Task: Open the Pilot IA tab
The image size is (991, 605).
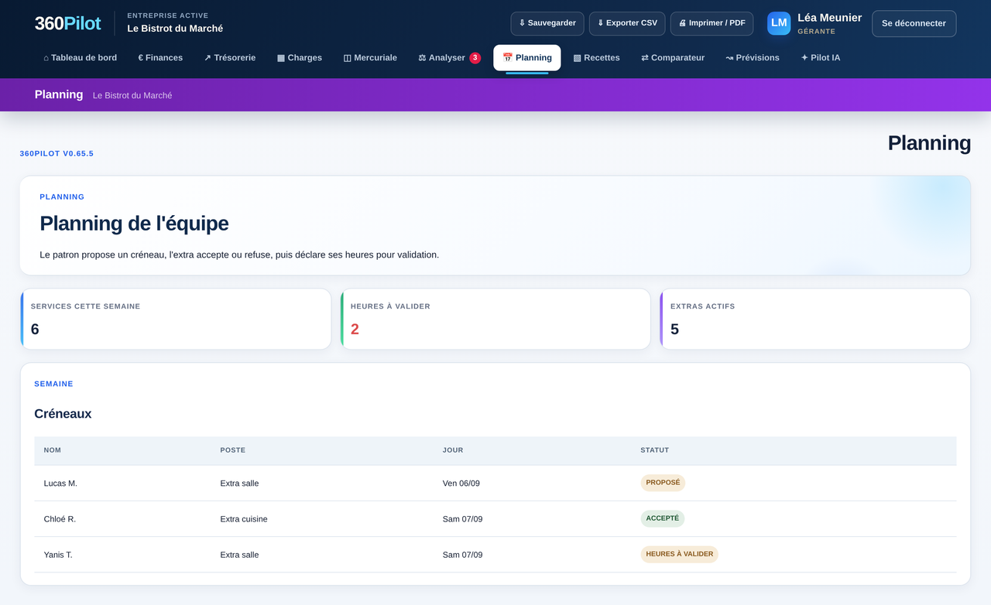Action: pyautogui.click(x=821, y=58)
